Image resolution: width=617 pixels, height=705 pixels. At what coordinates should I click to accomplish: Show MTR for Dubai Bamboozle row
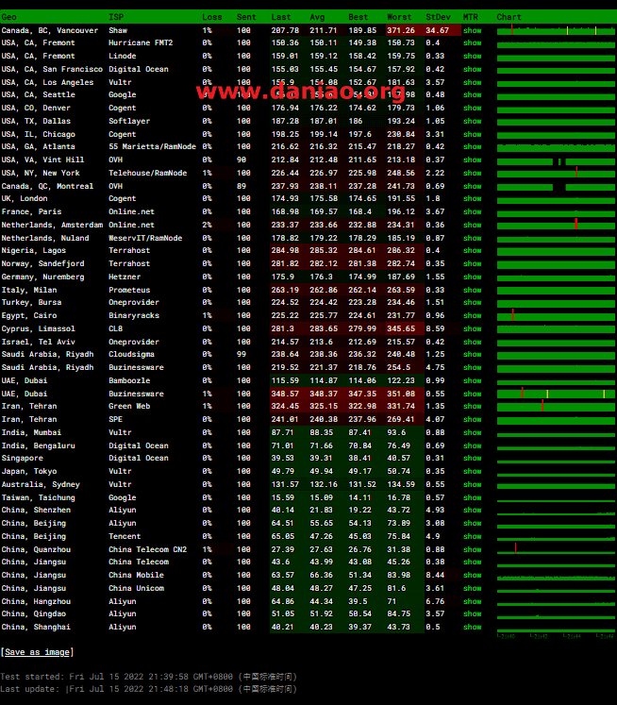(x=472, y=380)
